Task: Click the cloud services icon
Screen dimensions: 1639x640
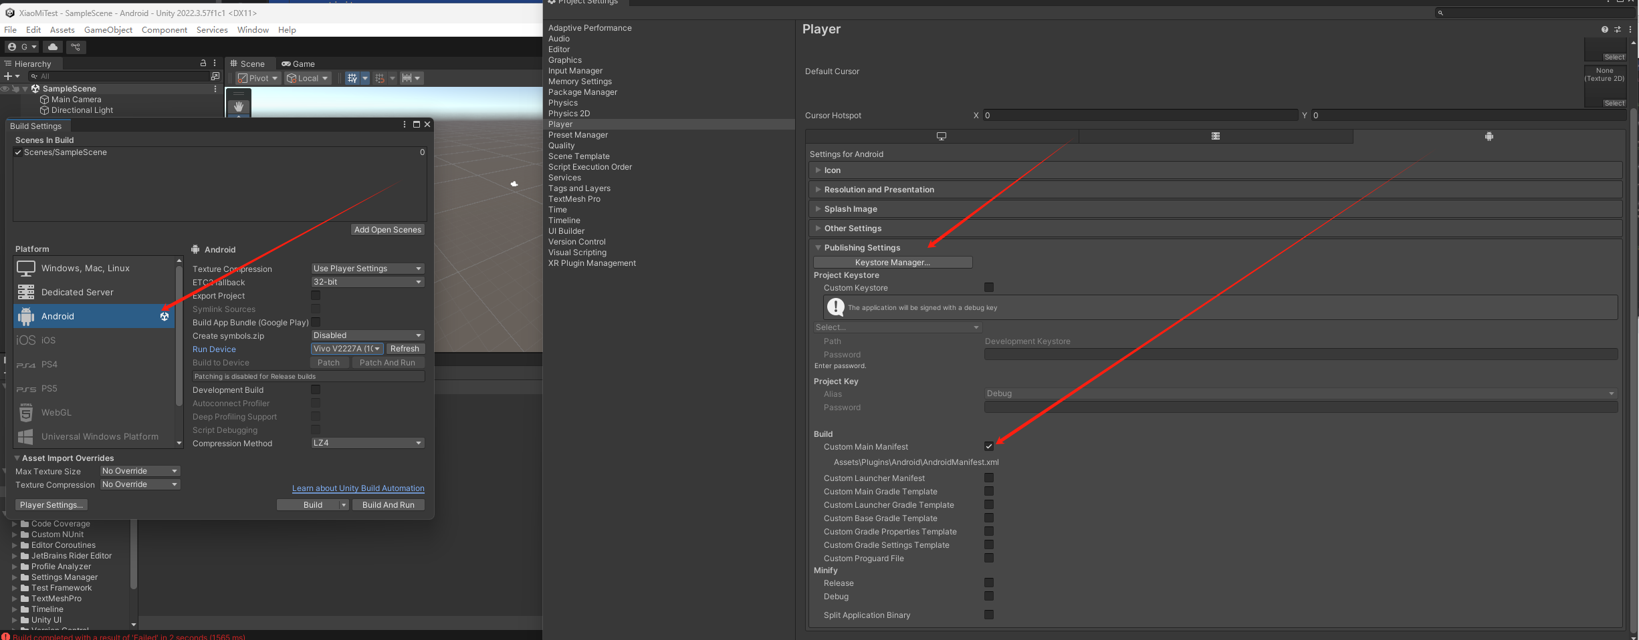Action: (53, 47)
